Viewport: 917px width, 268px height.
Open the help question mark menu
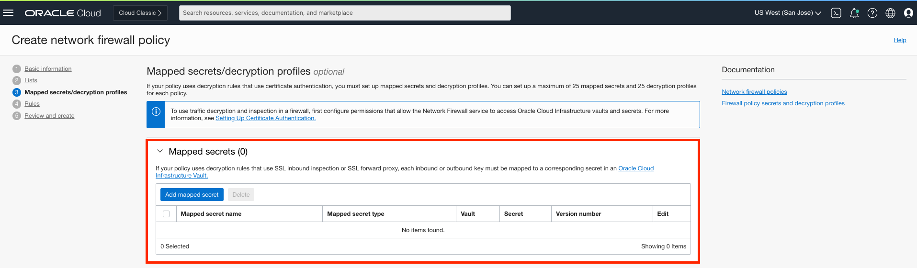pyautogui.click(x=872, y=13)
